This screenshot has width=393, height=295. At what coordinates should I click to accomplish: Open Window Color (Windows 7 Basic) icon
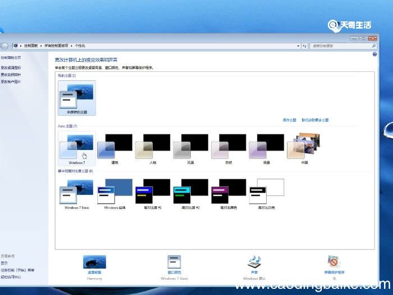174,262
